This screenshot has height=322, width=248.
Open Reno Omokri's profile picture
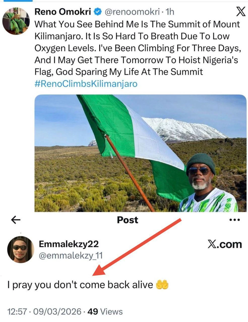(16, 21)
